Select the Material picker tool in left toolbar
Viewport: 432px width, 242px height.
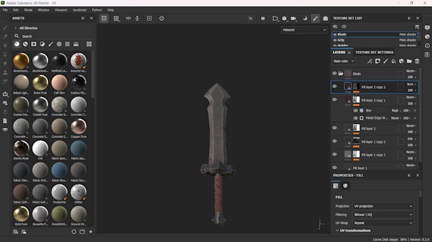(5, 81)
